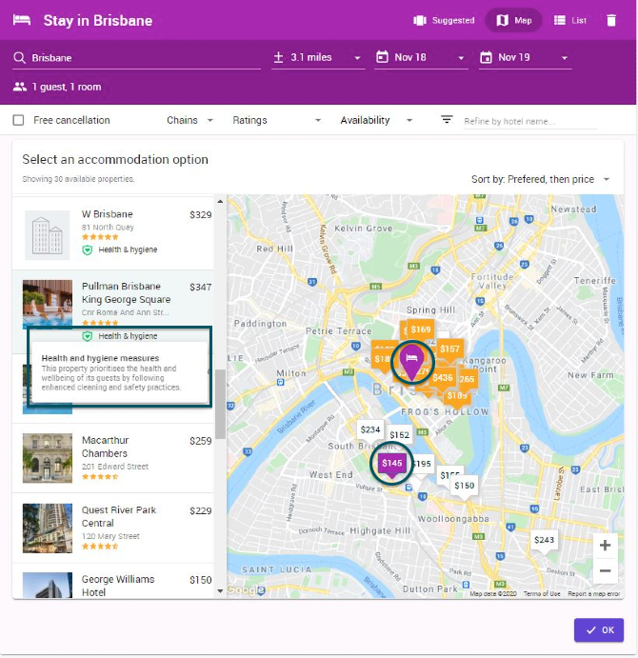Screen dimensions: 638x658
Task: Click the Macarthur Chambers $259 price
Action: tap(200, 441)
